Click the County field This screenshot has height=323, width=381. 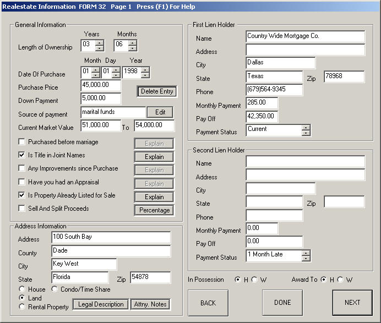coord(111,251)
